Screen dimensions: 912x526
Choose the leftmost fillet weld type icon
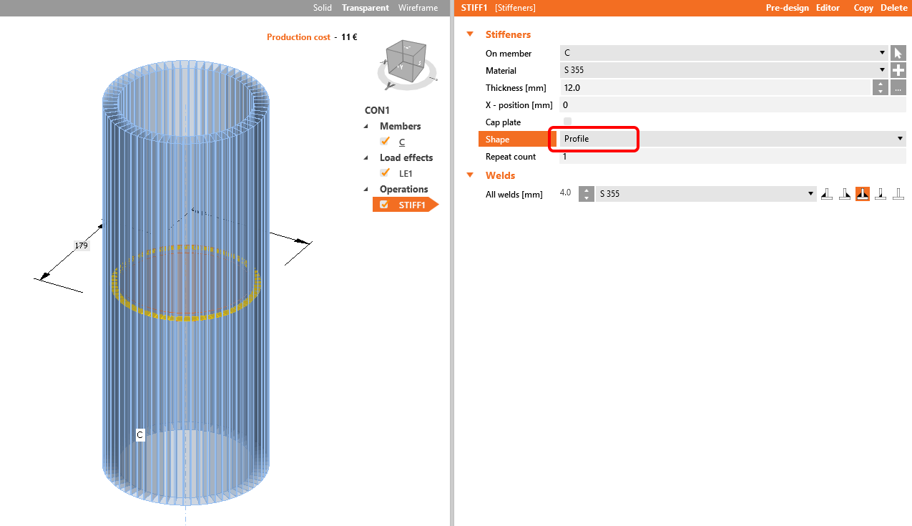pyautogui.click(x=827, y=193)
